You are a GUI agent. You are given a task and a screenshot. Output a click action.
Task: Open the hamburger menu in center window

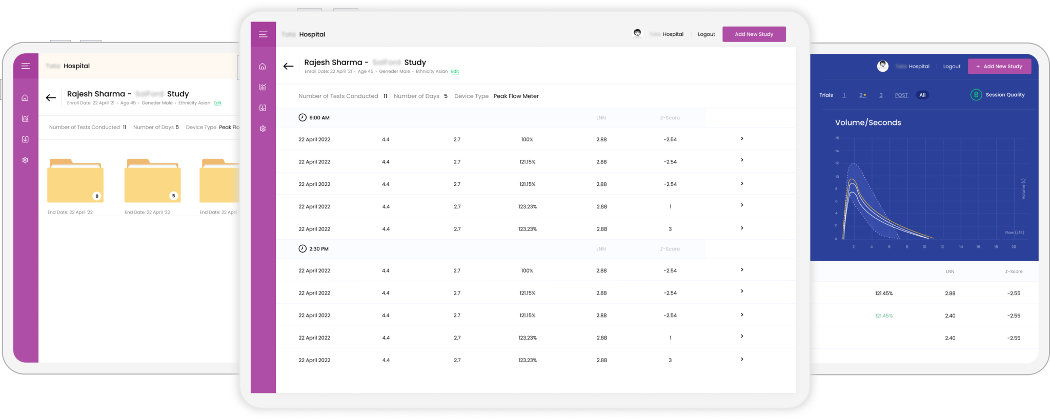tap(263, 34)
